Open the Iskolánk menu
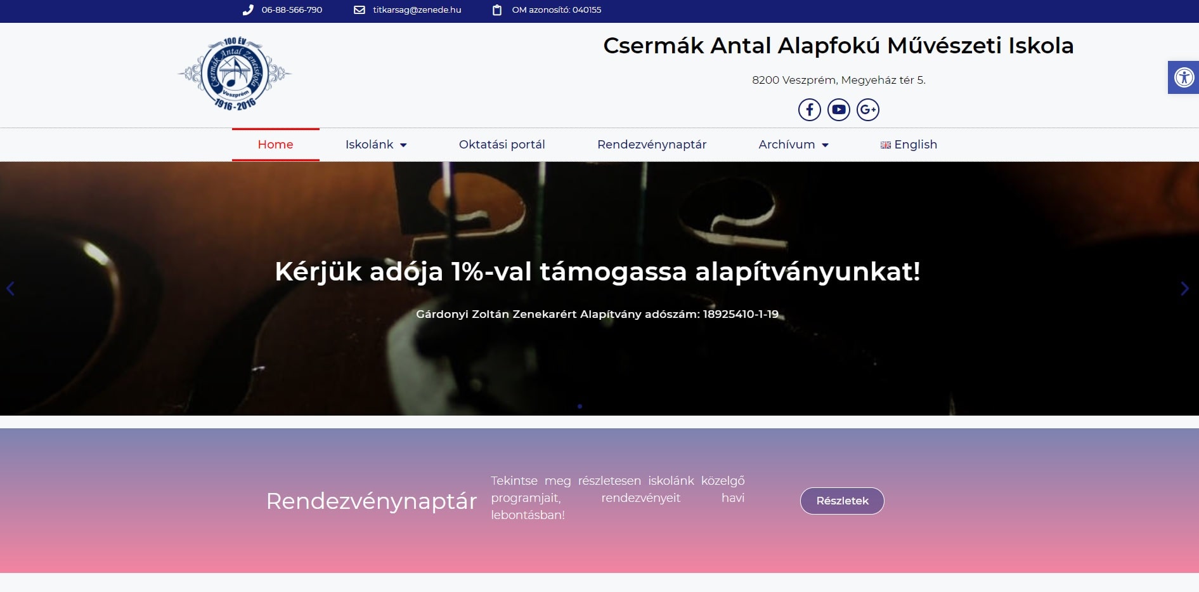Viewport: 1199px width, 592px height. click(369, 145)
